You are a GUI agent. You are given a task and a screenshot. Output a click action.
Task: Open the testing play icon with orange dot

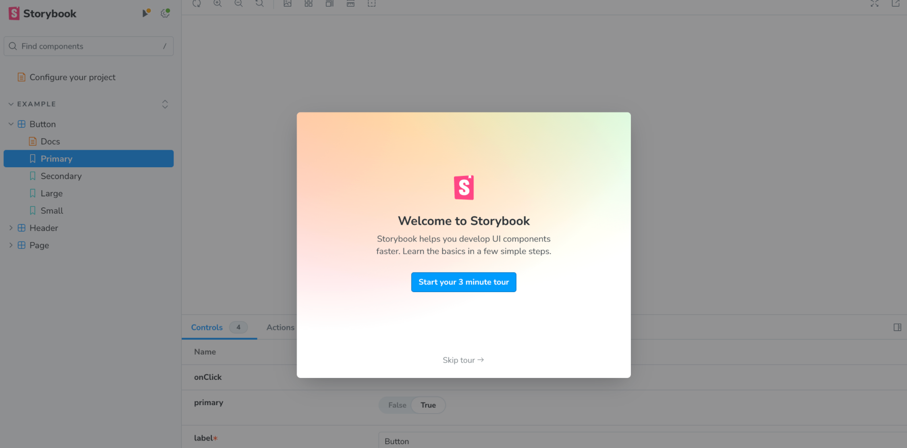point(146,13)
